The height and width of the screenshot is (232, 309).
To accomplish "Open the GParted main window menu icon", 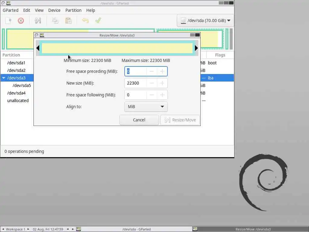I will click(x=3, y=3).
